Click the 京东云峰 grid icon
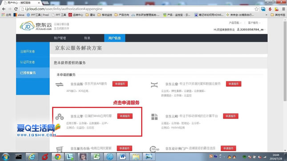Image resolution: width=287 pixels, height=161 pixels. pyautogui.click(x=154, y=117)
